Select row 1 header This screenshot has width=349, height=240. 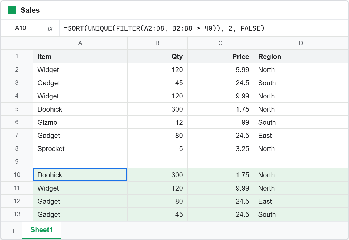click(17, 56)
